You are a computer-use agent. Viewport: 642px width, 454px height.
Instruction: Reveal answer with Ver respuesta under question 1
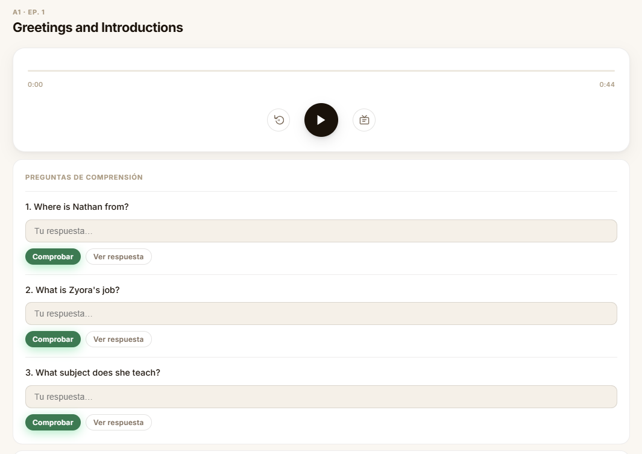tap(118, 257)
